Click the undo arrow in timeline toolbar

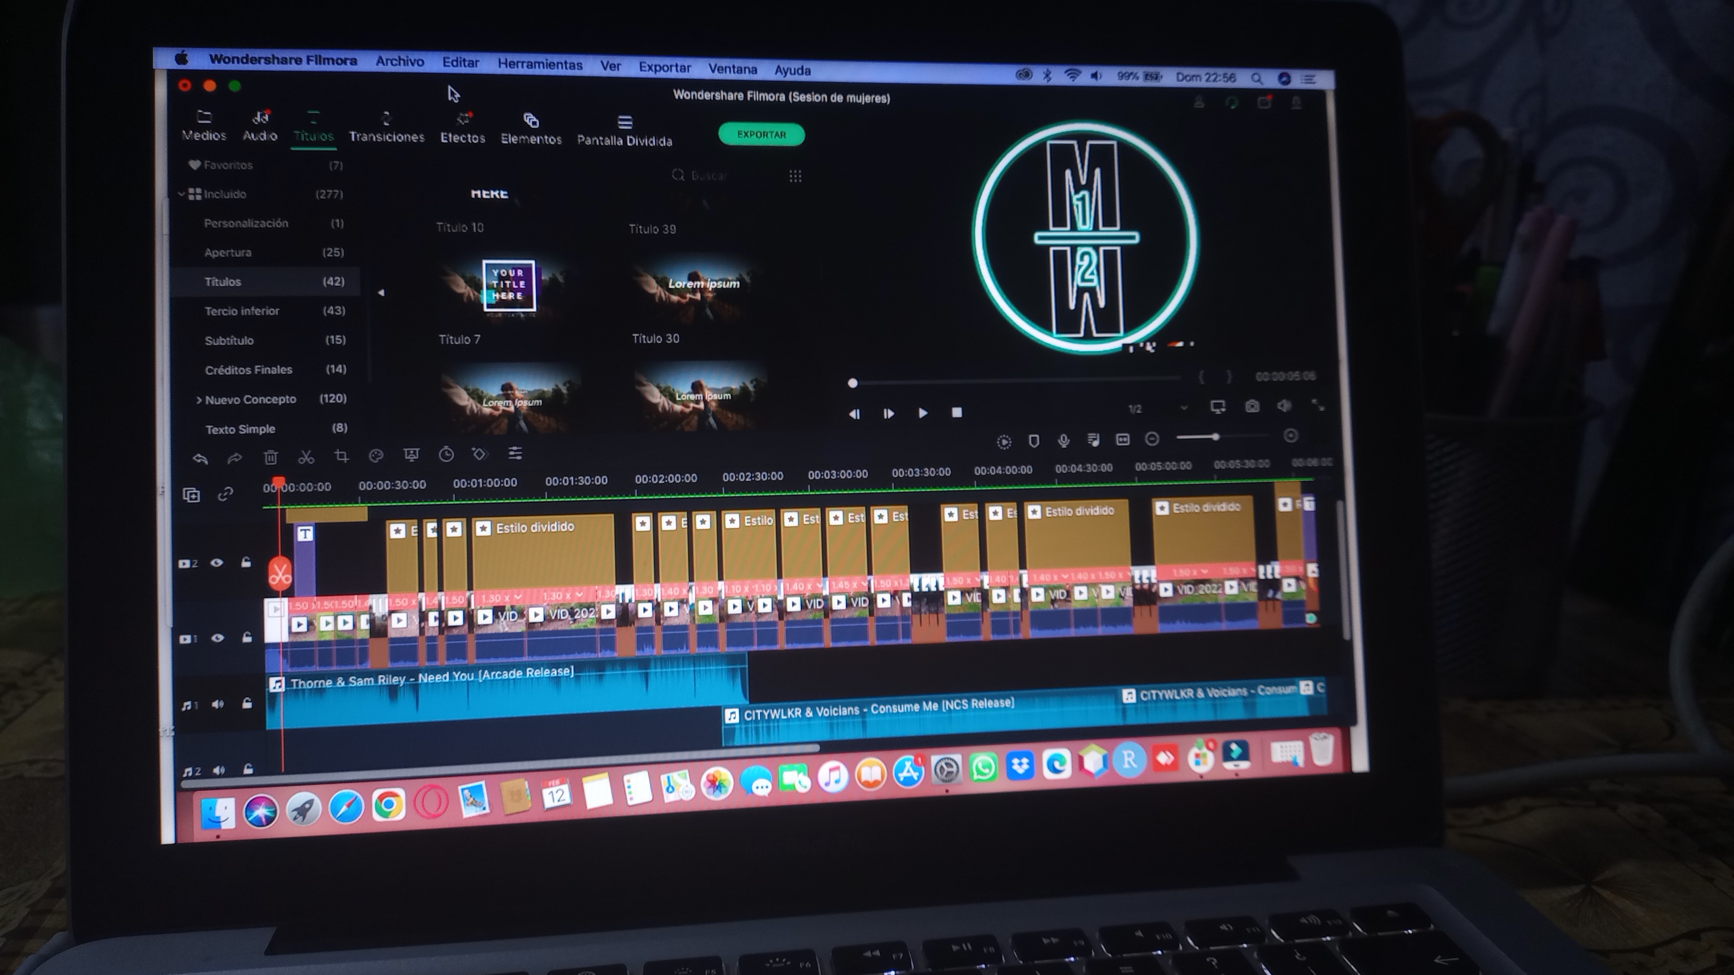[x=200, y=459]
